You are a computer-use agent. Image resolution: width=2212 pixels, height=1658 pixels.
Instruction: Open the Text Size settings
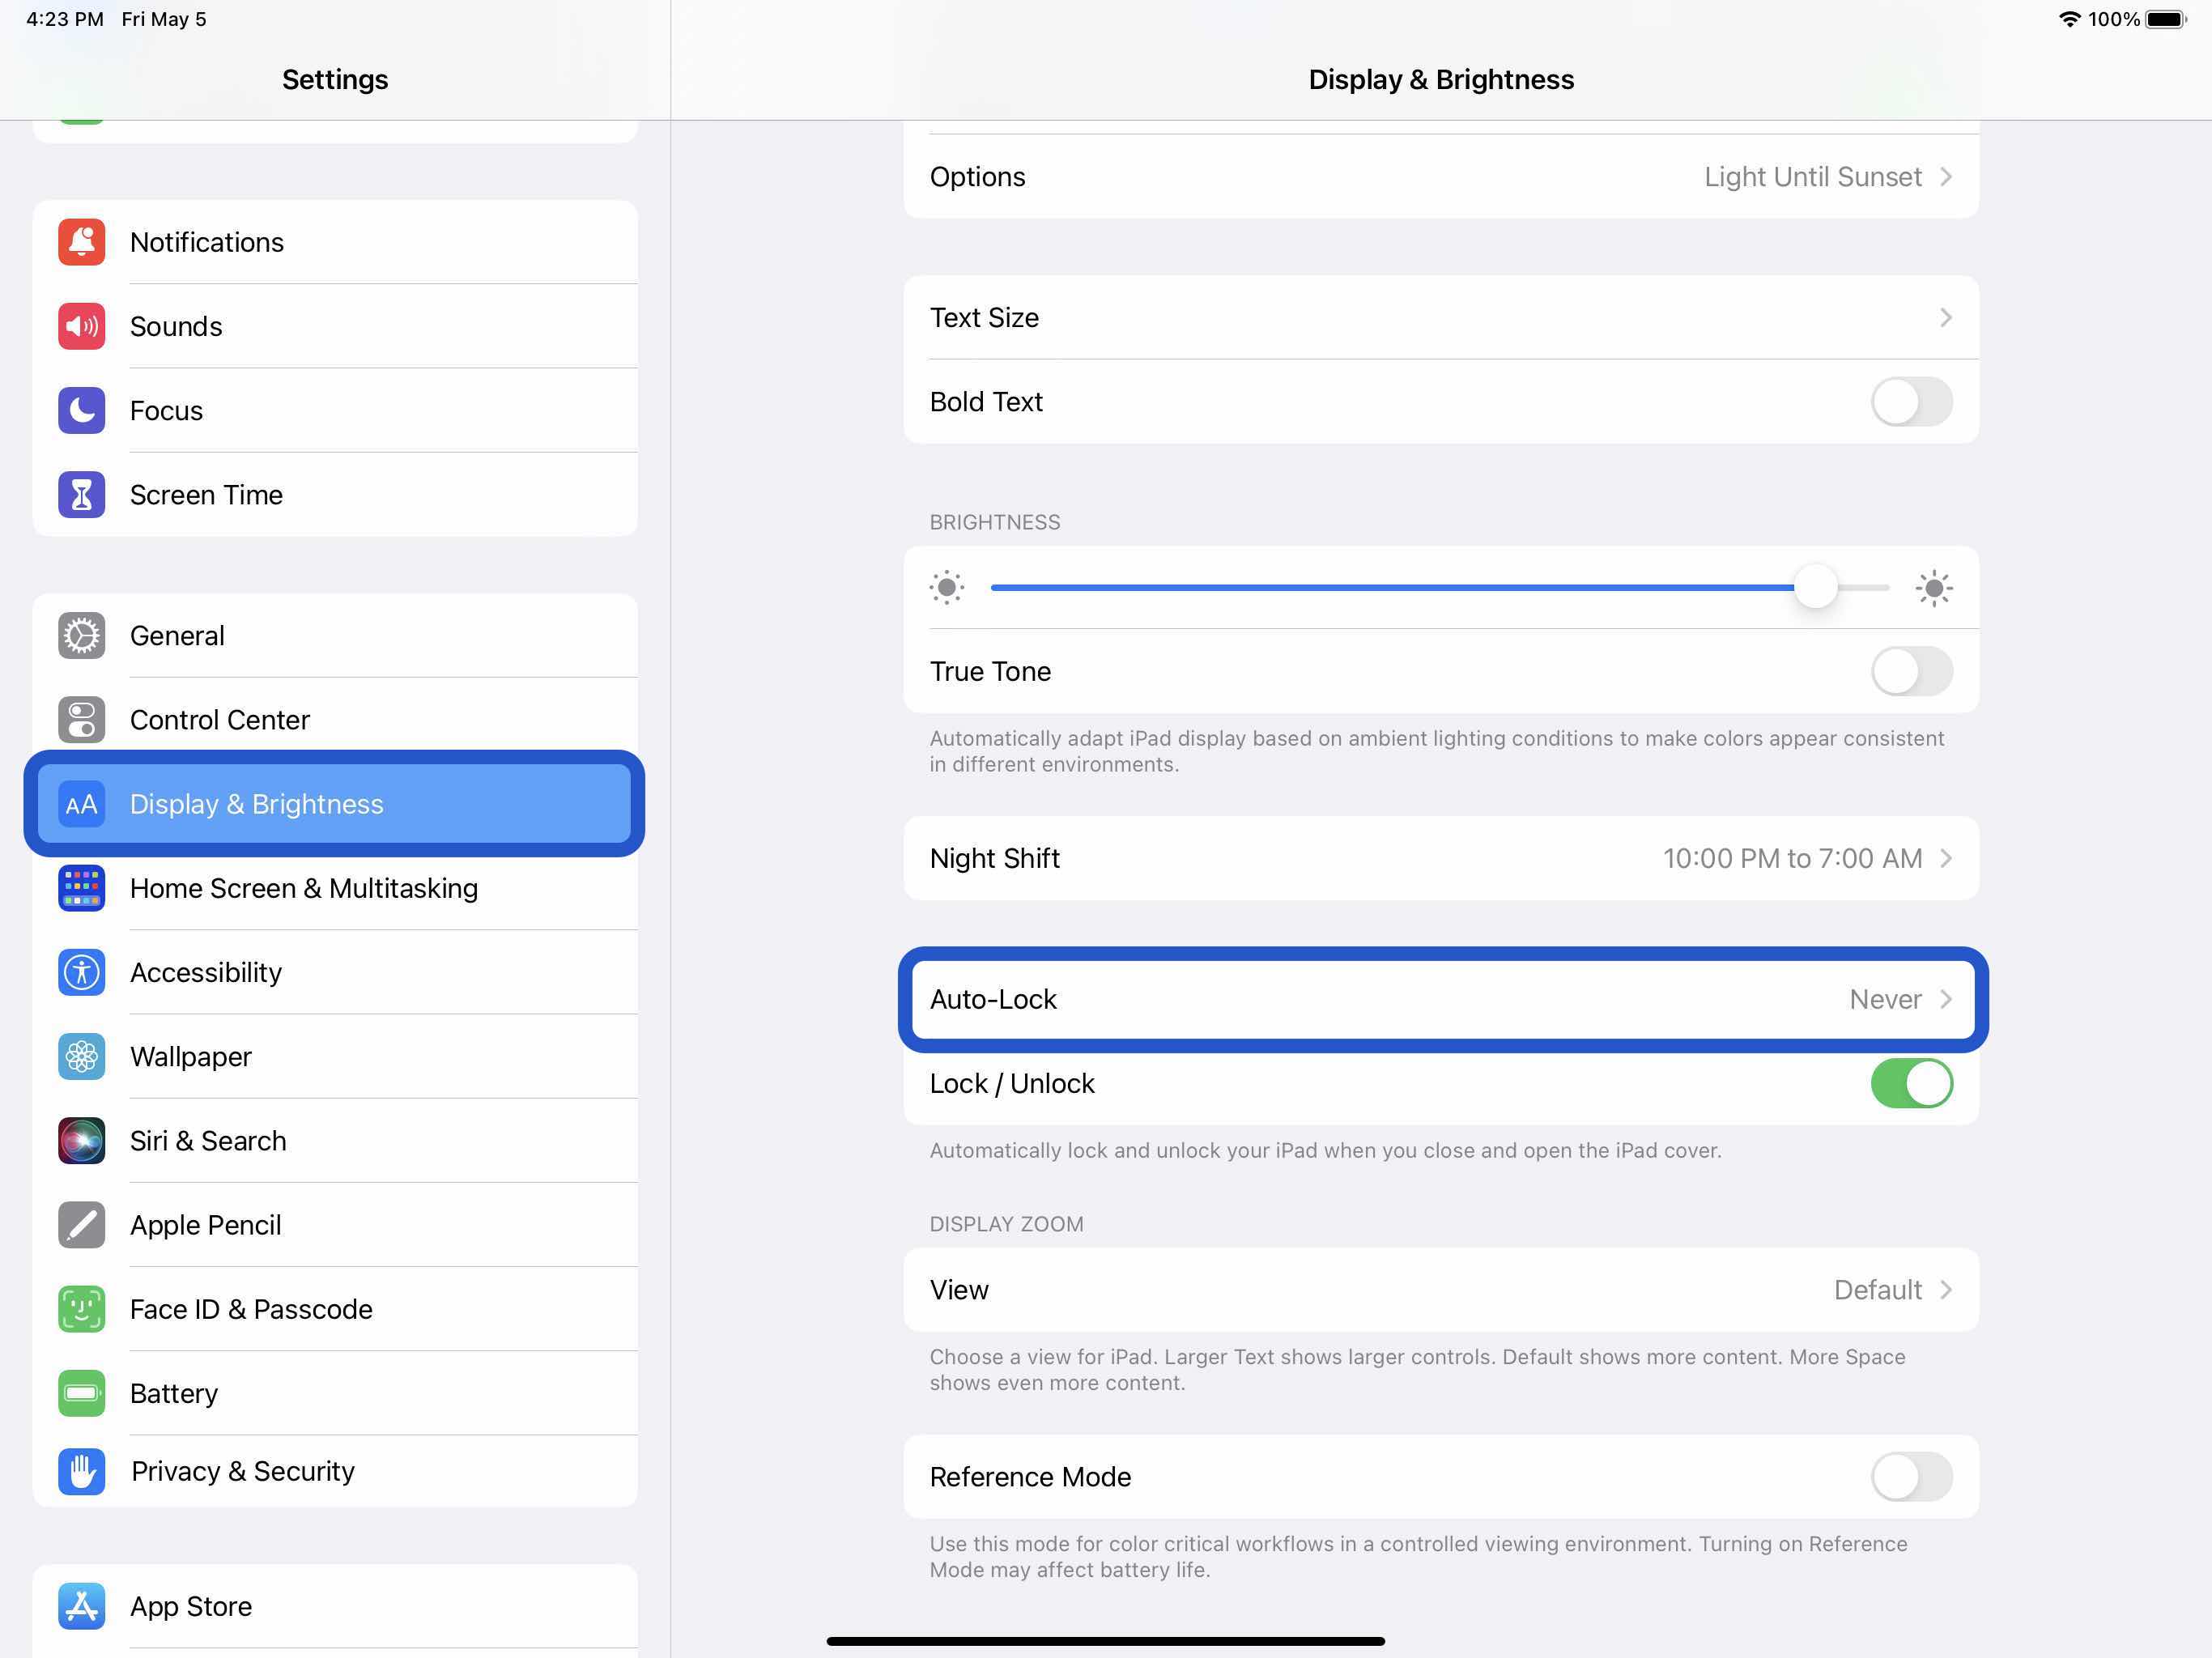(x=1442, y=317)
